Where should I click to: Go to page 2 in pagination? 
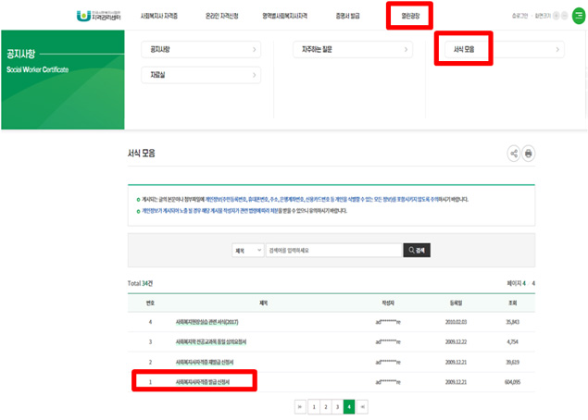click(x=325, y=406)
